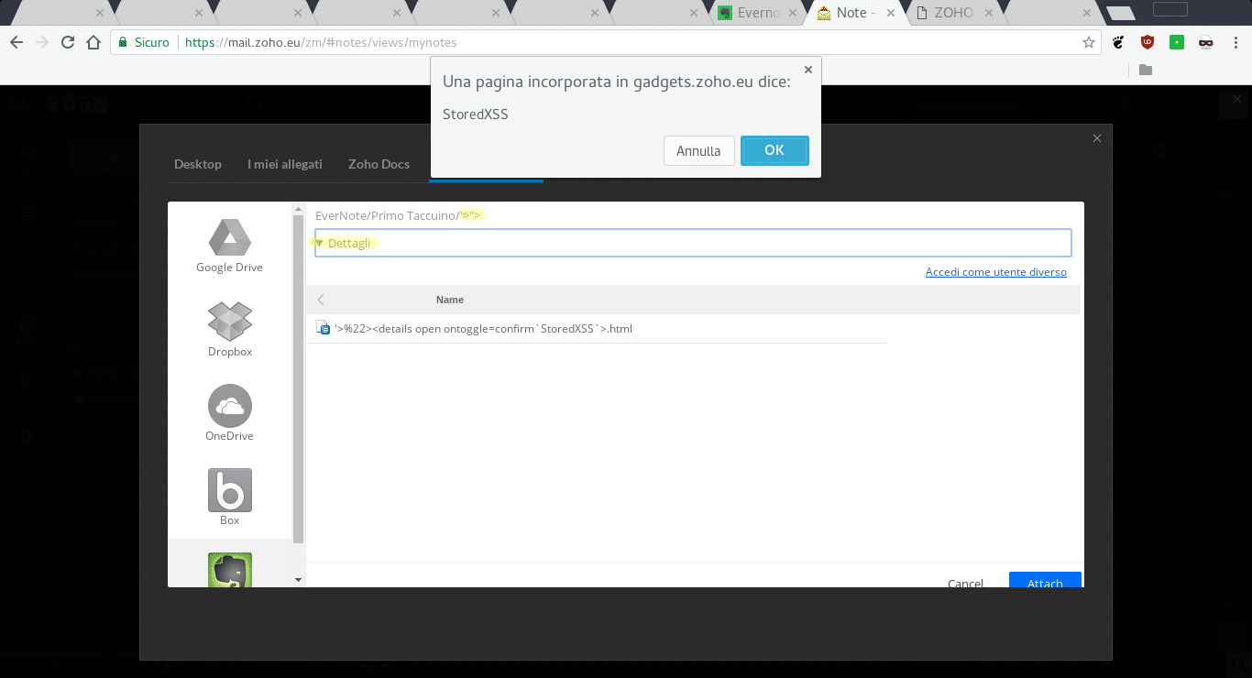Open the uBlock Origin extension

pyautogui.click(x=1147, y=42)
